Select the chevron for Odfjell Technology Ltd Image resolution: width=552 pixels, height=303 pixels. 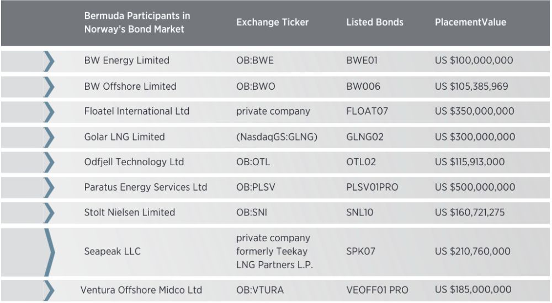[49, 162]
